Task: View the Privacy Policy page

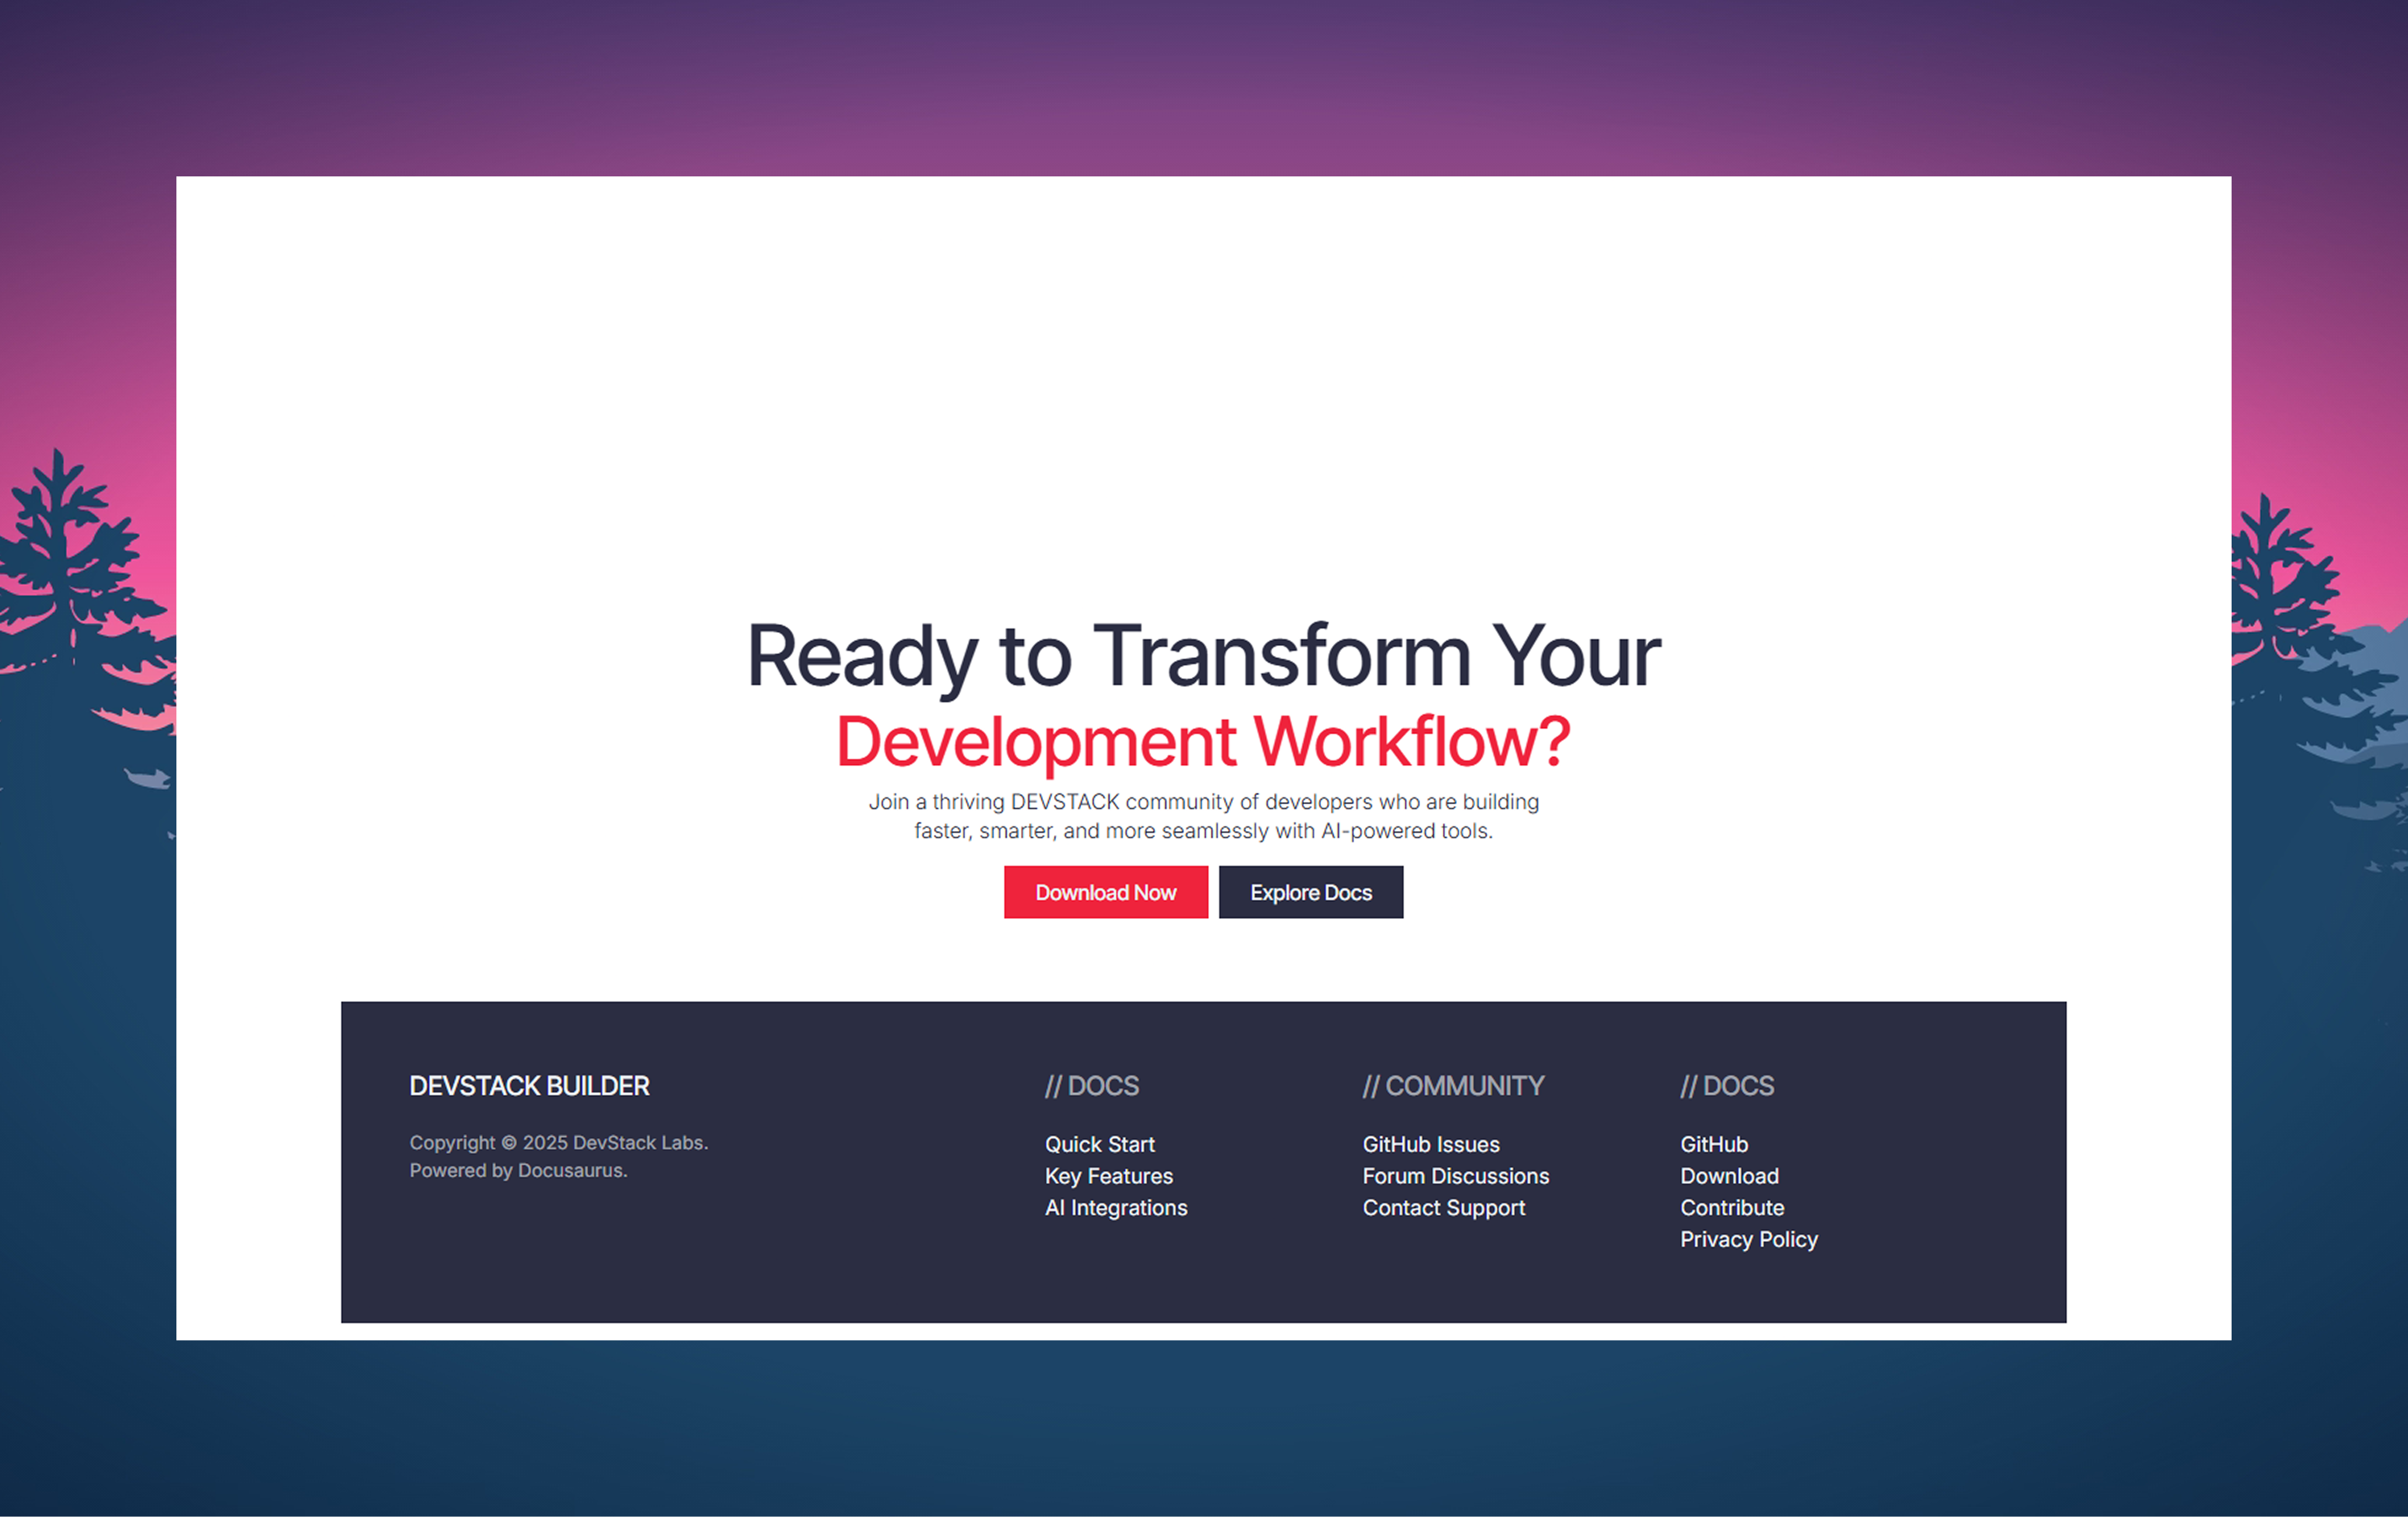Action: (x=1748, y=1239)
